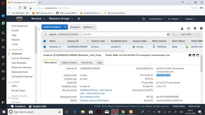Refresh the instances list
Viewport: 205px width, 115px height.
click(188, 28)
